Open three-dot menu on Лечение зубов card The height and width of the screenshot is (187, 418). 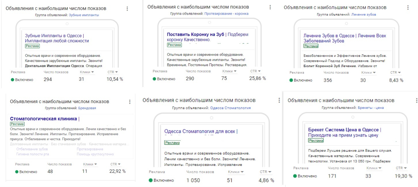click(408, 8)
